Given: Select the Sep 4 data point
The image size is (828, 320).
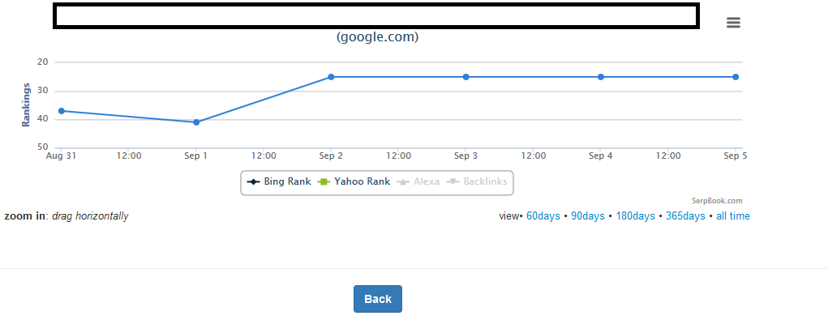Looking at the screenshot, I should (601, 77).
